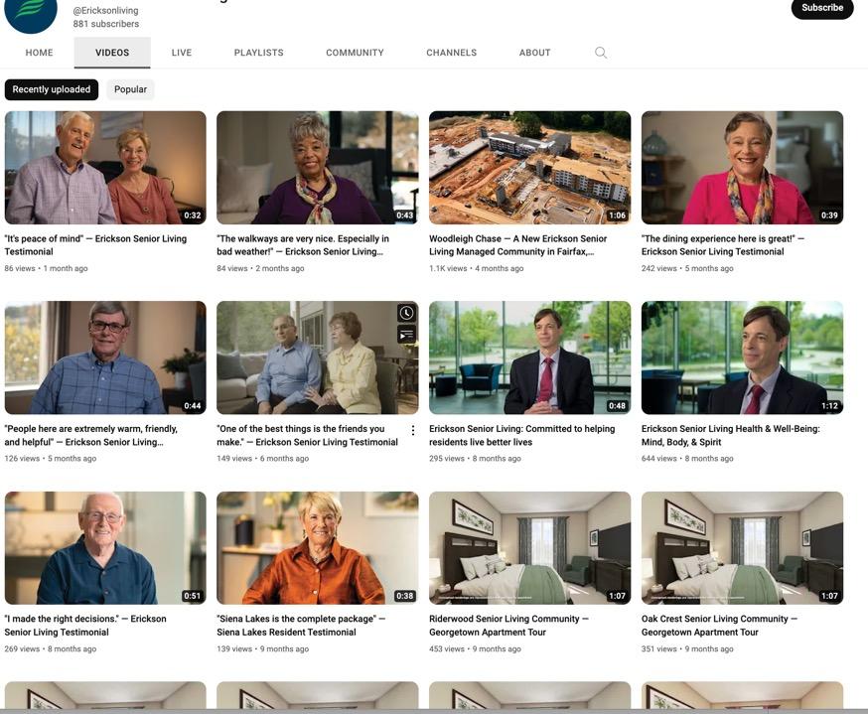Click the 0:32 duration badge on 'peace of mind' video
The height and width of the screenshot is (714, 868).
tap(192, 215)
